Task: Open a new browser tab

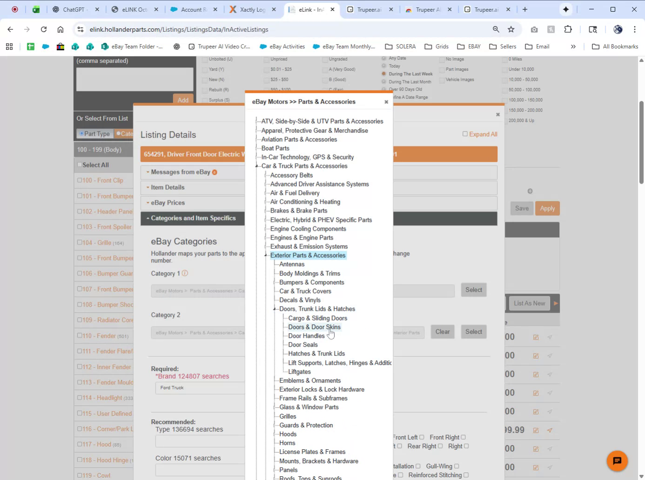Action: pyautogui.click(x=525, y=9)
